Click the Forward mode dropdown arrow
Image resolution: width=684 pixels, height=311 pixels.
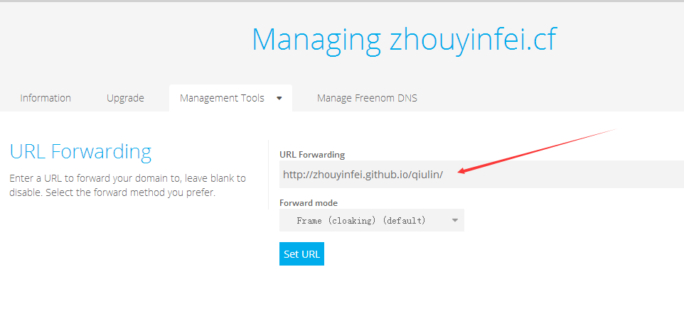[455, 220]
